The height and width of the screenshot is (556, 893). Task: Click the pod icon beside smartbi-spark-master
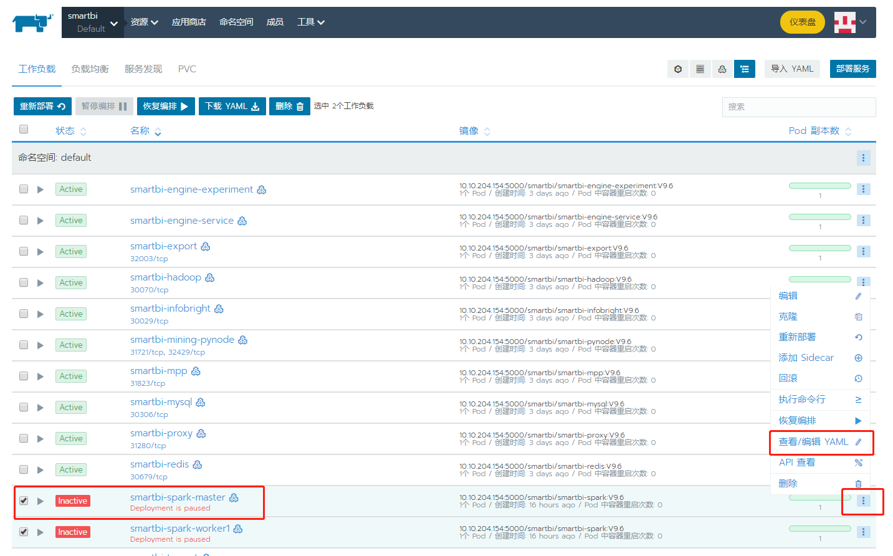pyautogui.click(x=234, y=497)
